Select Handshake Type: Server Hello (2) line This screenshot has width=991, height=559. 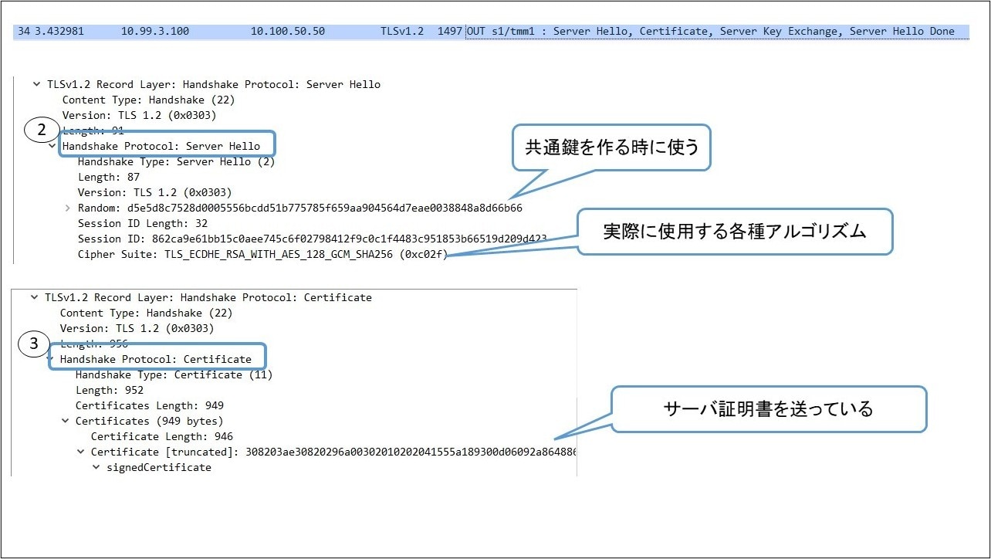click(176, 161)
